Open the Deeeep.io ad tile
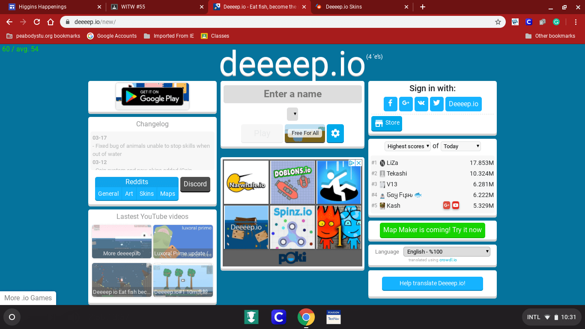585x329 pixels. pos(246,227)
